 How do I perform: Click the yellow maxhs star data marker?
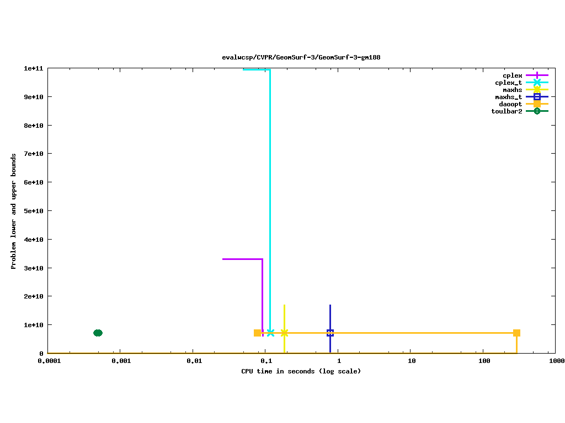pos(284,333)
